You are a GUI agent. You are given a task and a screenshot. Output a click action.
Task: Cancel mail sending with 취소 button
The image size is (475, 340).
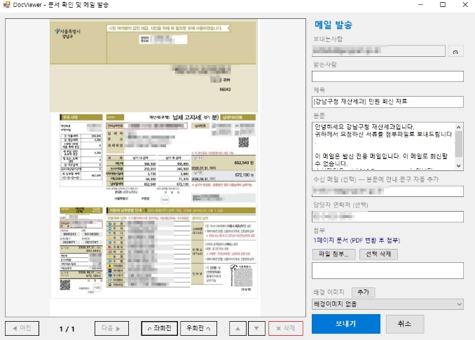[x=405, y=324]
